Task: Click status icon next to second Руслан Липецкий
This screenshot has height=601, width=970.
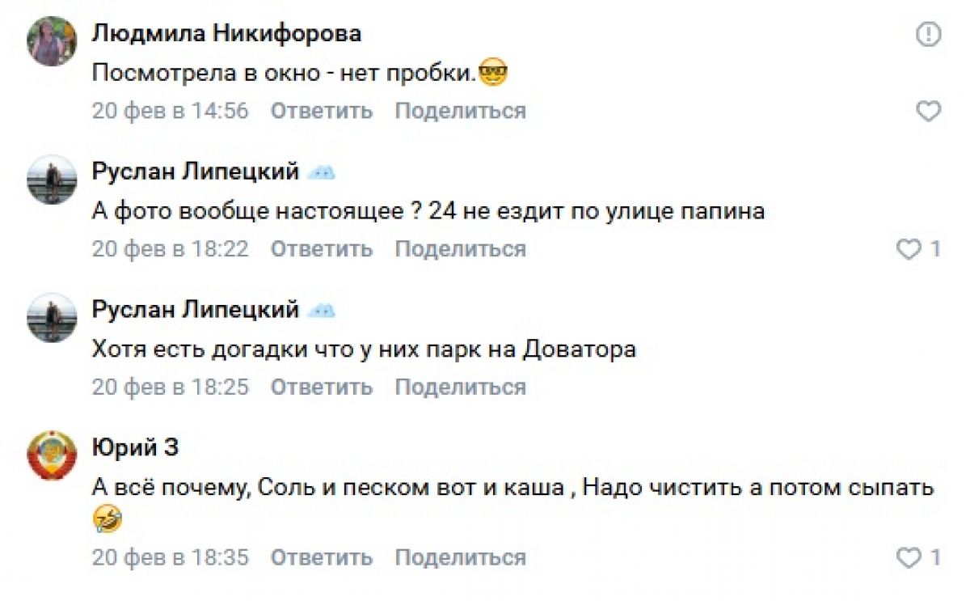Action: (323, 311)
